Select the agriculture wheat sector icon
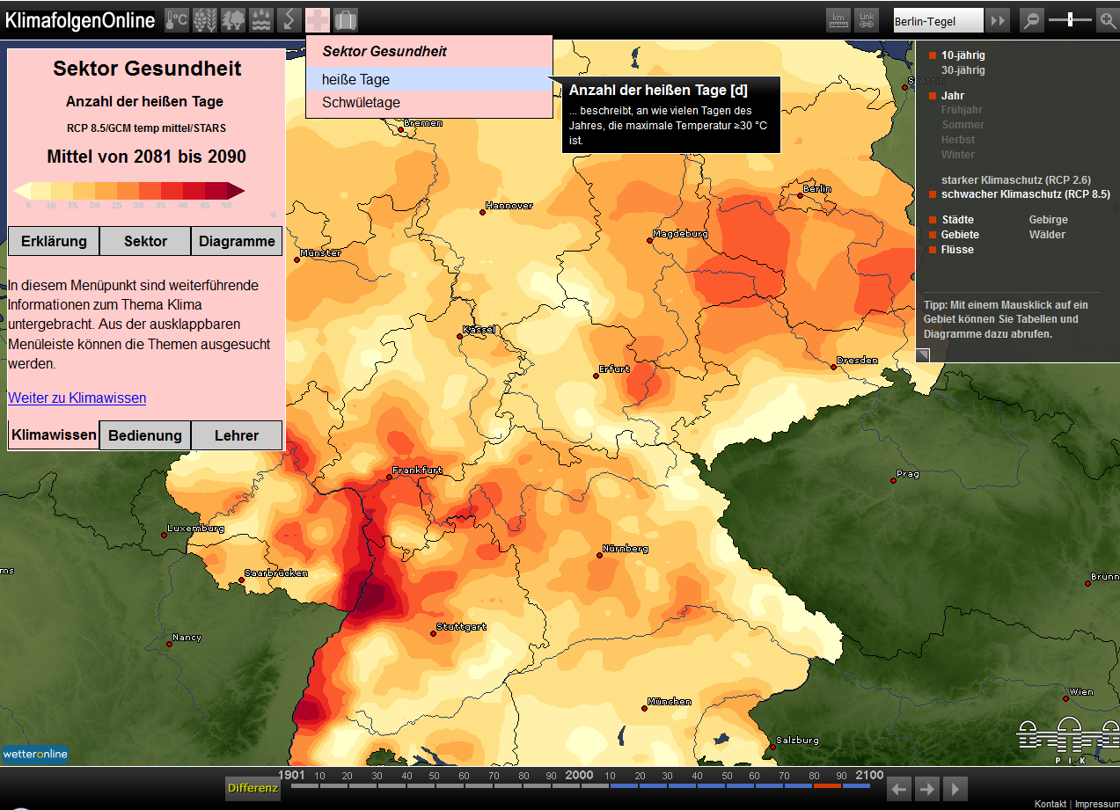This screenshot has width=1120, height=810. tap(205, 19)
